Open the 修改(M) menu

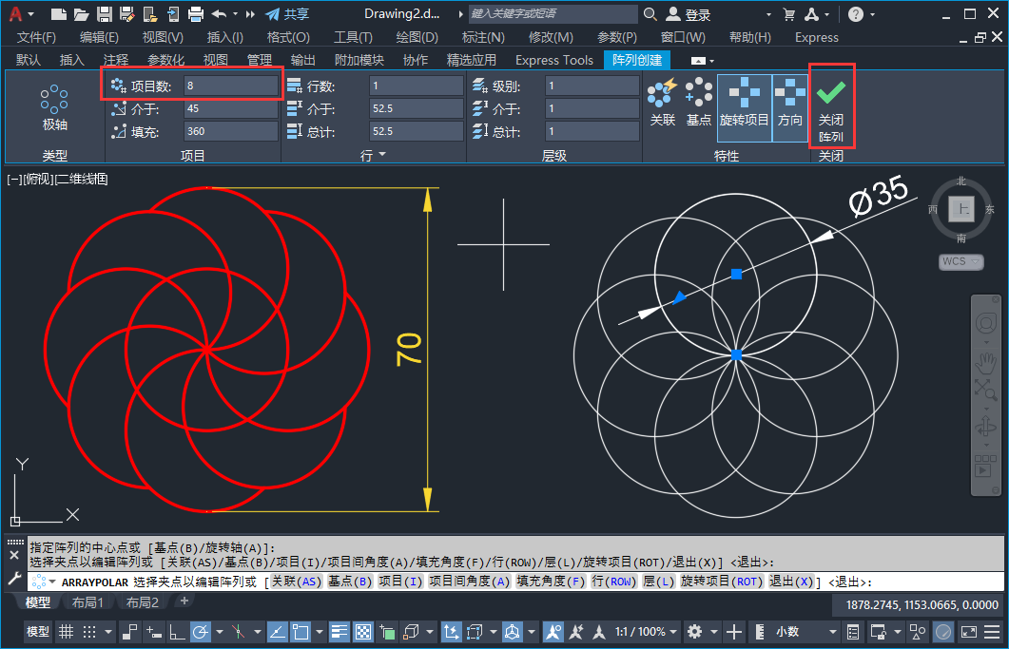pyautogui.click(x=551, y=37)
